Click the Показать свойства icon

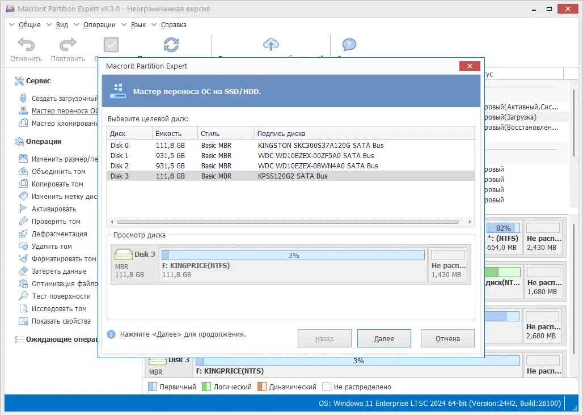click(x=23, y=321)
